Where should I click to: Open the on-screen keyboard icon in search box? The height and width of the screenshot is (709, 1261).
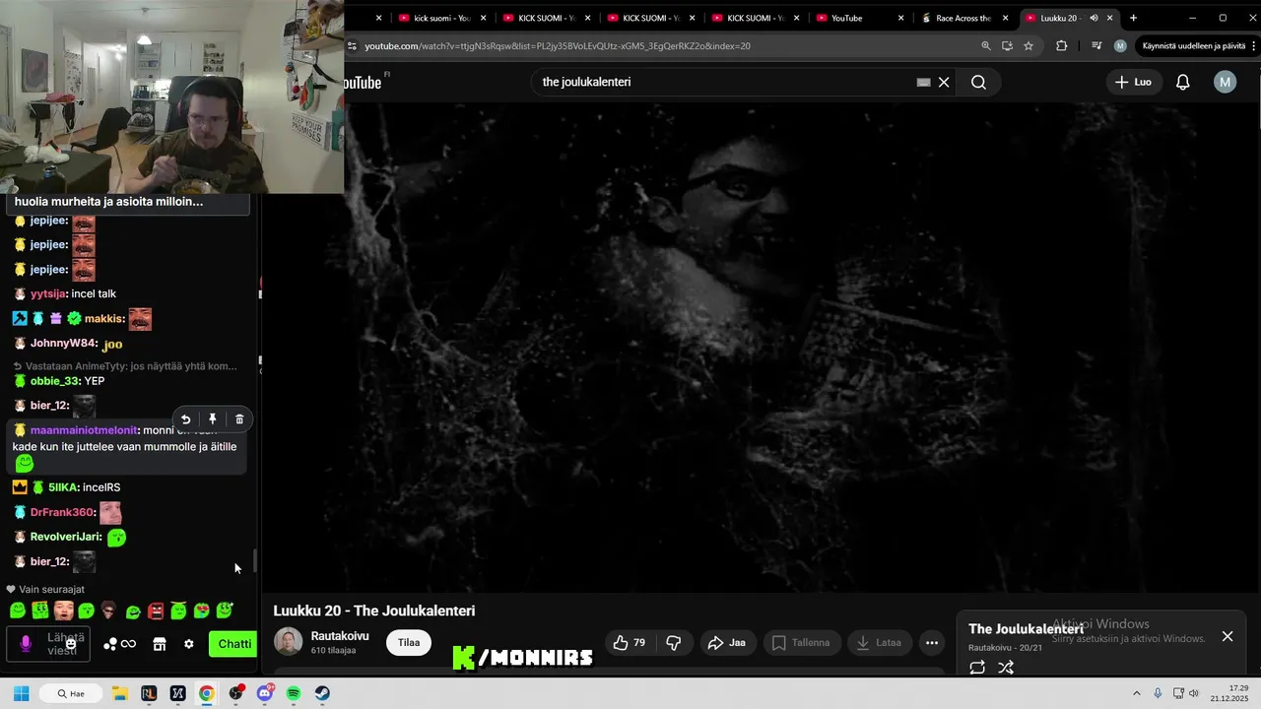point(923,82)
